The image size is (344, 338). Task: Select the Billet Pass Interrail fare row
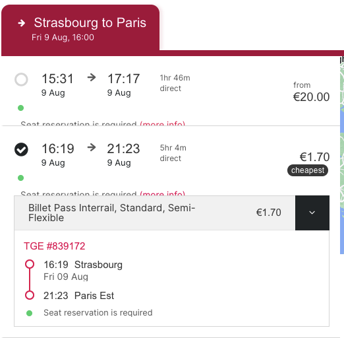155,213
